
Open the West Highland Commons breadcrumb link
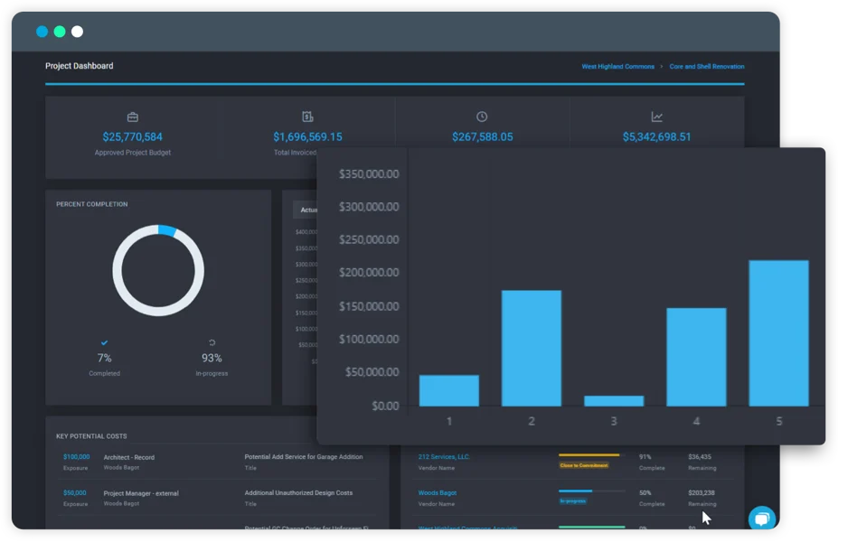point(617,67)
